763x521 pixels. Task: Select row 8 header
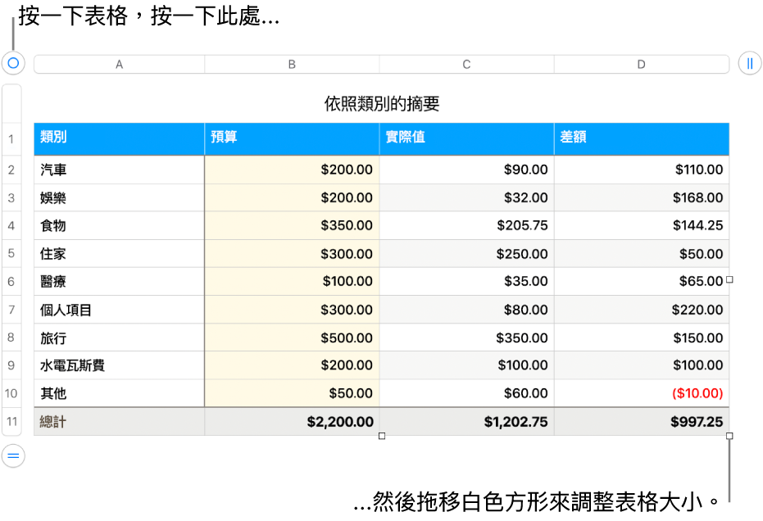pos(11,338)
